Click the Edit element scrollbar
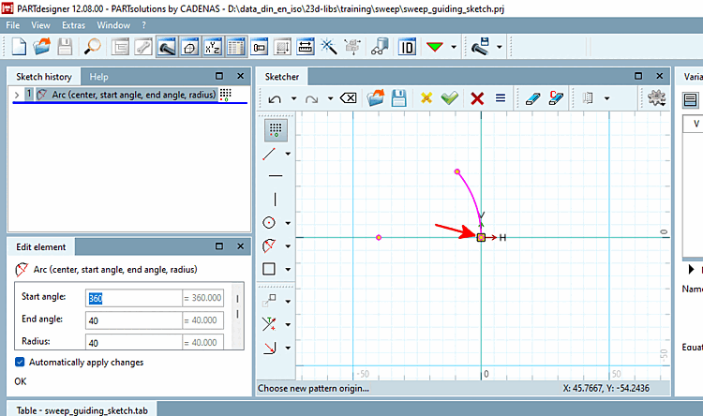The height and width of the screenshot is (416, 703). [238, 316]
